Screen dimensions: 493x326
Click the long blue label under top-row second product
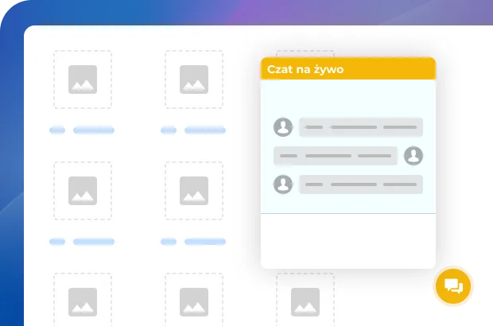point(205,130)
